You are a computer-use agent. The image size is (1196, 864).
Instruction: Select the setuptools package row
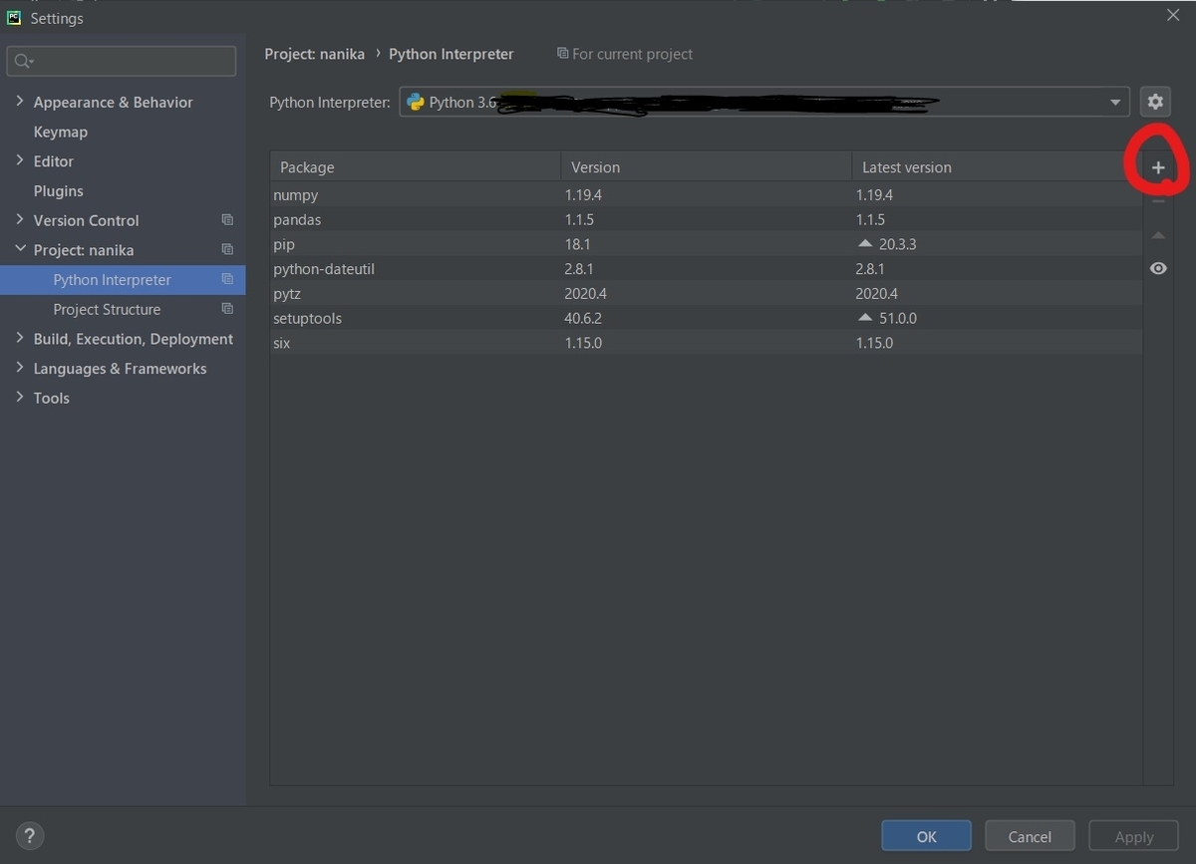coord(706,318)
